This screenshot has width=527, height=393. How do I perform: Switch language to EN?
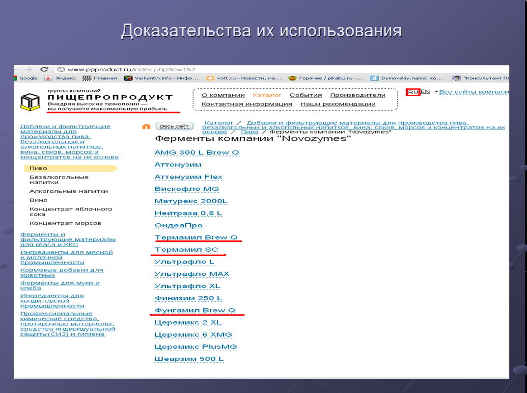coord(425,91)
